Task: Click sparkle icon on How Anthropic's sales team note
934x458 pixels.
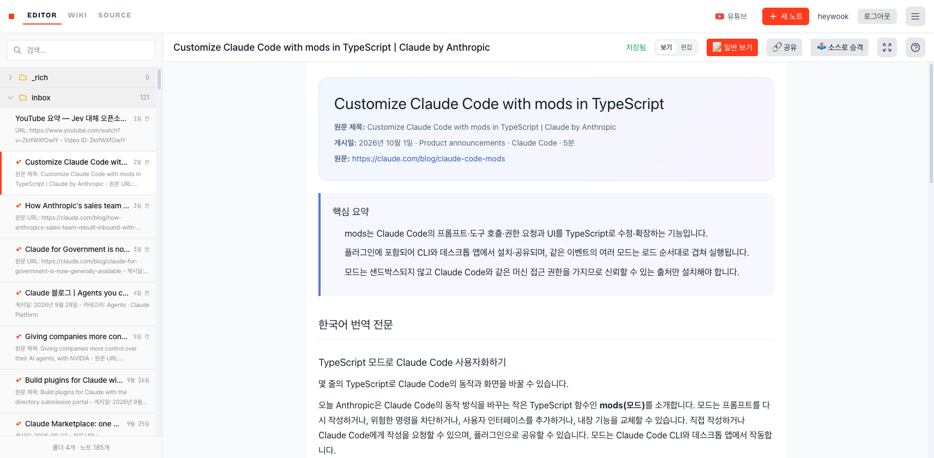Action: 19,206
